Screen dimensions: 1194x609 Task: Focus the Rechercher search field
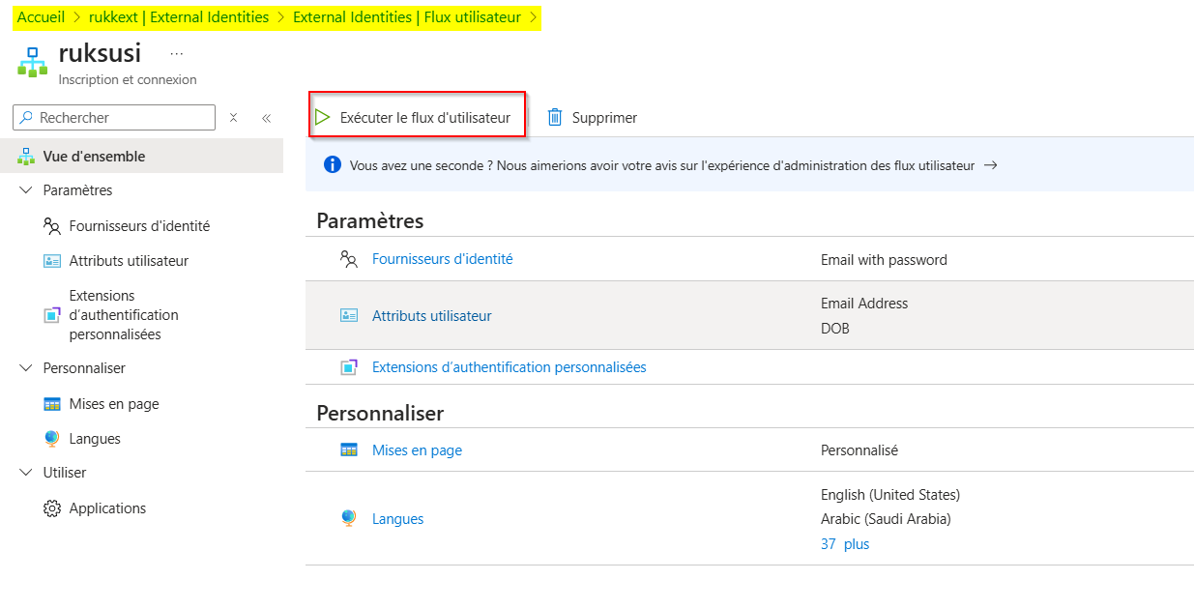[x=114, y=117]
